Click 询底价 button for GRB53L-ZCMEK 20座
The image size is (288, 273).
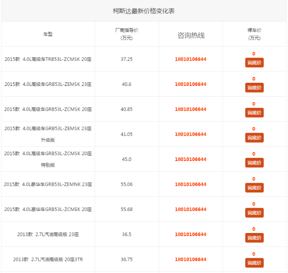click(x=254, y=213)
